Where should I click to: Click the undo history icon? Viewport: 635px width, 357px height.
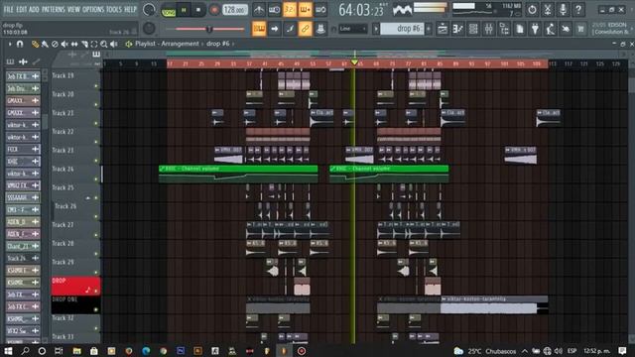pos(532,10)
